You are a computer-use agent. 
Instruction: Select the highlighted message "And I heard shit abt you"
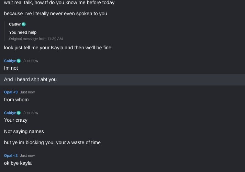30,79
